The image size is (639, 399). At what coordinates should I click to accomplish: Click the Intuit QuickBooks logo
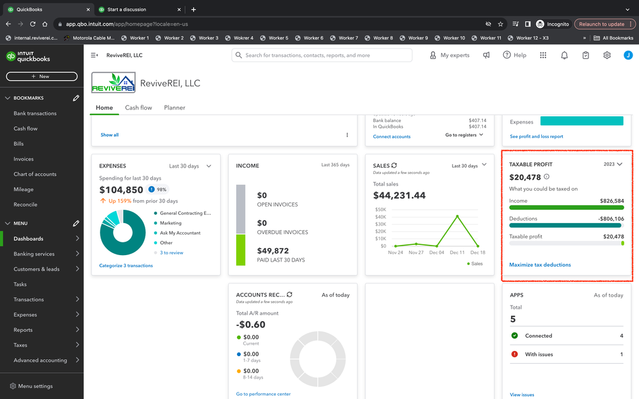coord(28,57)
